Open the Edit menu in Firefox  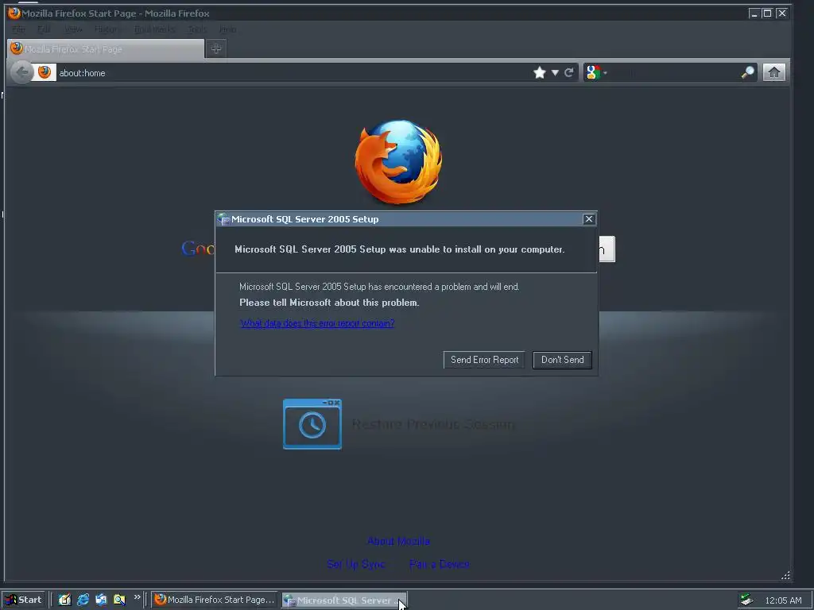point(45,29)
